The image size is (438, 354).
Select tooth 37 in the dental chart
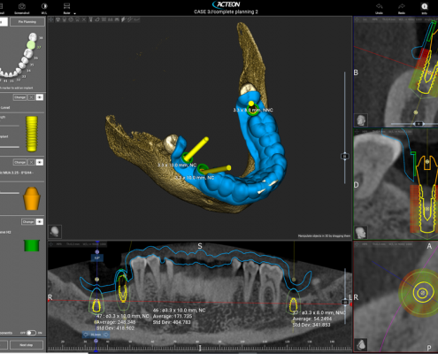31,45
